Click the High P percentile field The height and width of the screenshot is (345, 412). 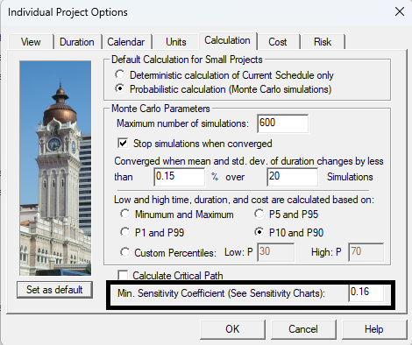pos(366,252)
